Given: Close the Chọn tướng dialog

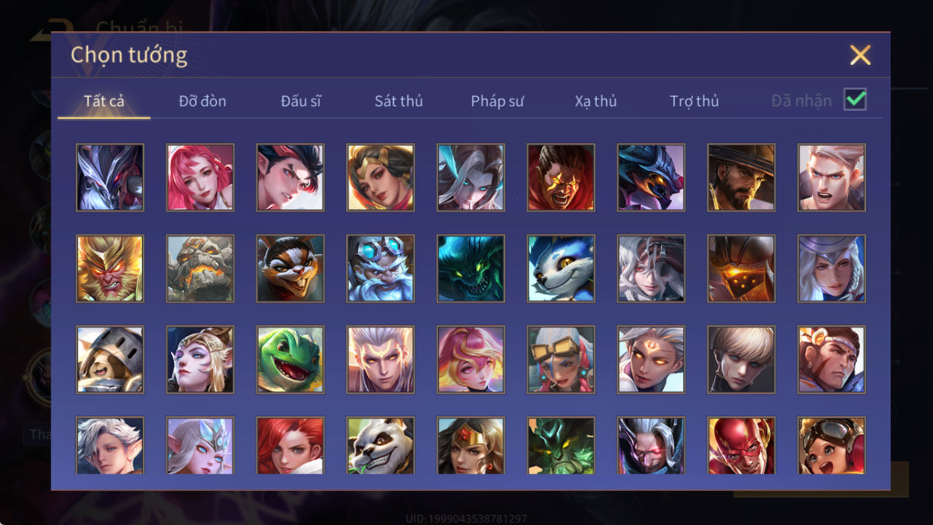Looking at the screenshot, I should pyautogui.click(x=860, y=55).
